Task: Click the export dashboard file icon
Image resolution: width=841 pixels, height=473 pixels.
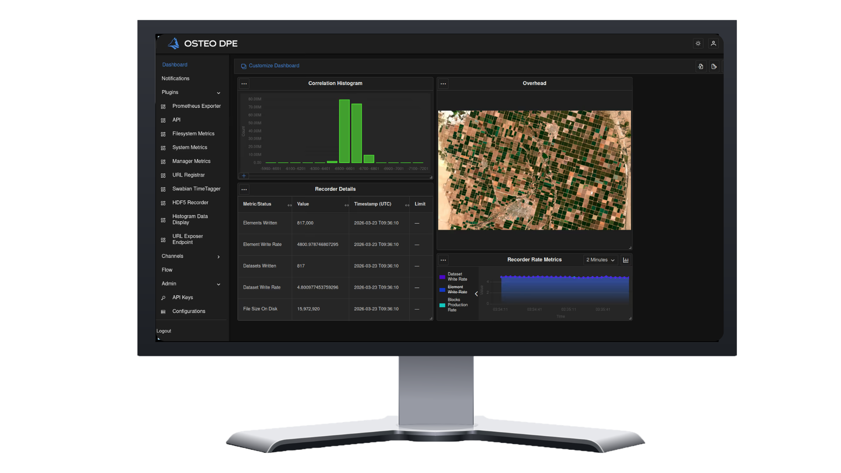Action: pyautogui.click(x=714, y=67)
